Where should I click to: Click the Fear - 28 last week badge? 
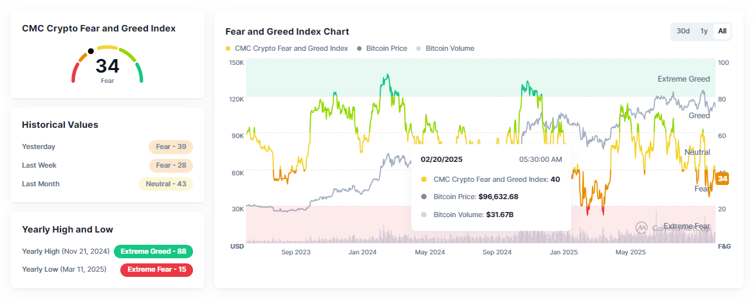click(x=170, y=165)
